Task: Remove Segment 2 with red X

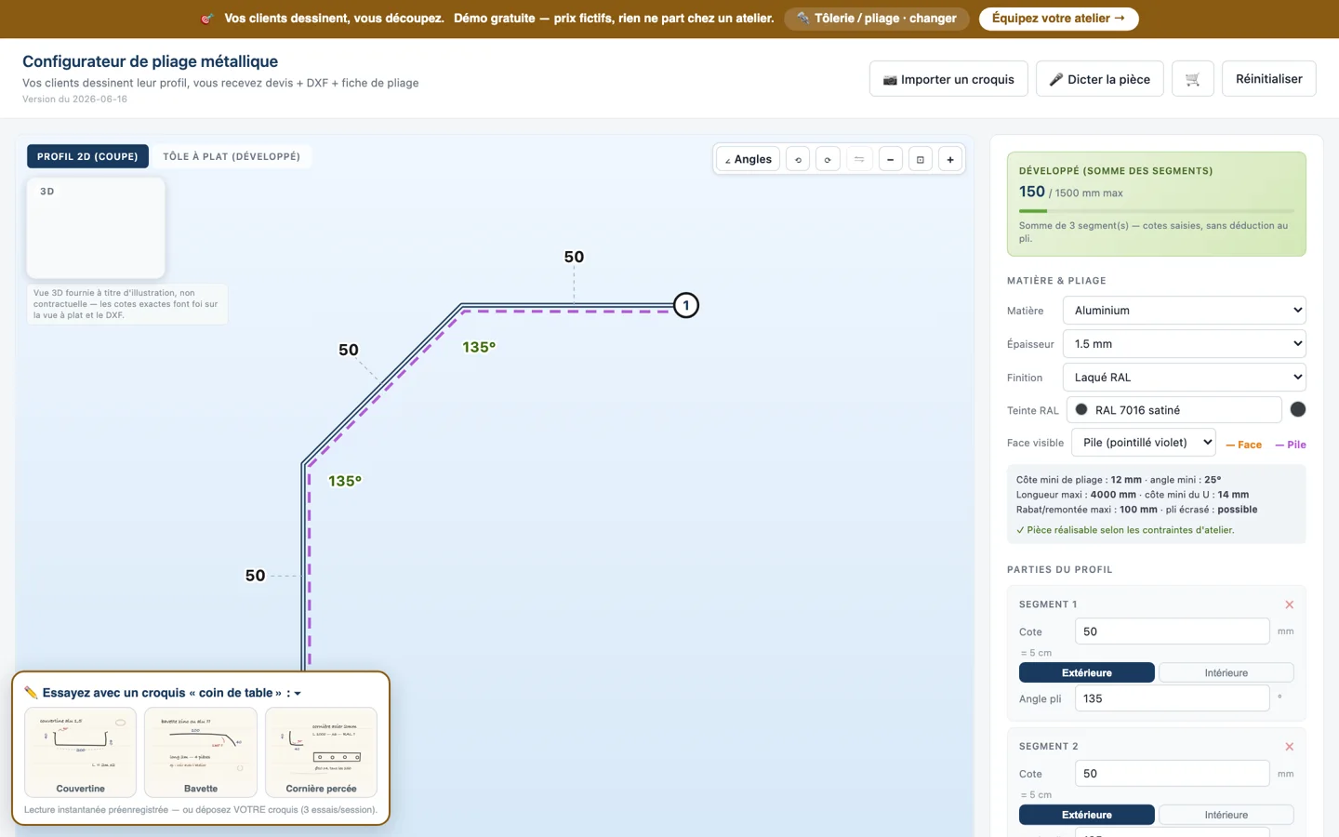Action: coord(1289,747)
